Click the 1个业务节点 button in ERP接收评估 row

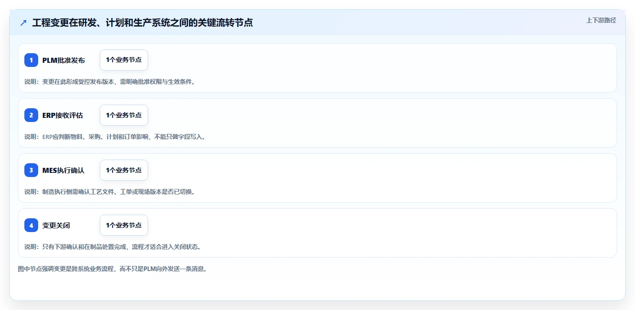tap(124, 115)
